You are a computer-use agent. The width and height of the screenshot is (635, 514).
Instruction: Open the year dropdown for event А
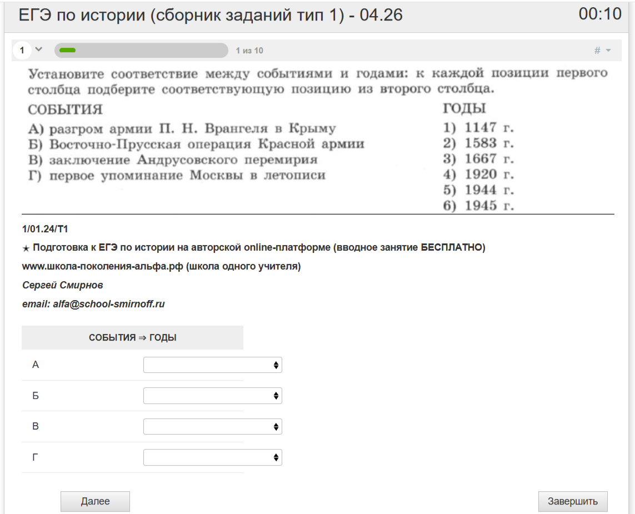(212, 365)
